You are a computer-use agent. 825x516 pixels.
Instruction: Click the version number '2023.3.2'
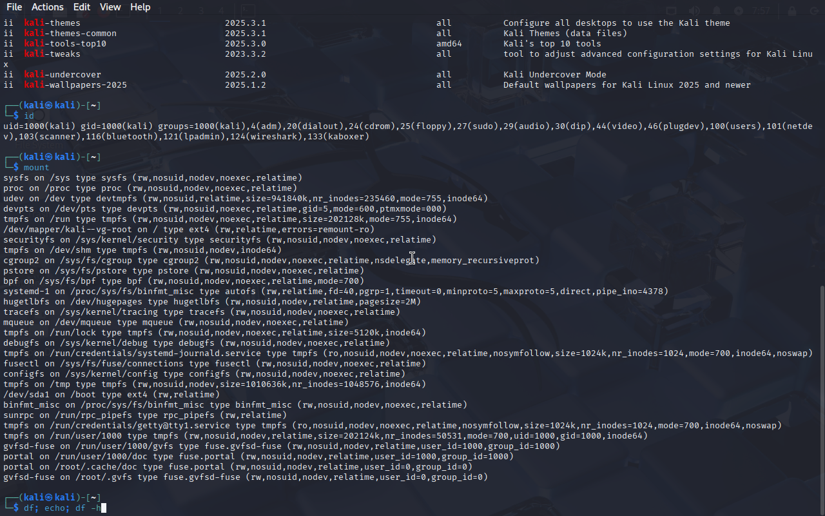246,54
